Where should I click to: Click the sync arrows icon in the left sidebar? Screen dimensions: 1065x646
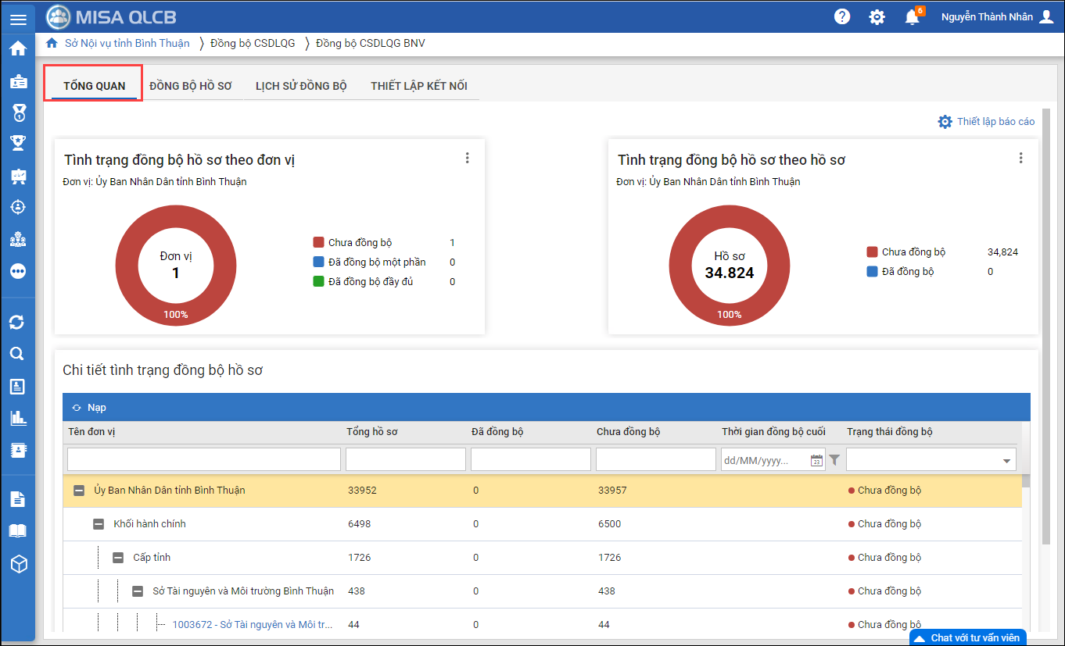pyautogui.click(x=17, y=322)
